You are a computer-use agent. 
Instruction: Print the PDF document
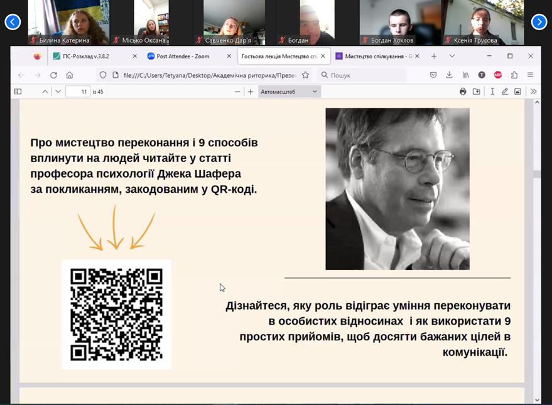tap(463, 92)
